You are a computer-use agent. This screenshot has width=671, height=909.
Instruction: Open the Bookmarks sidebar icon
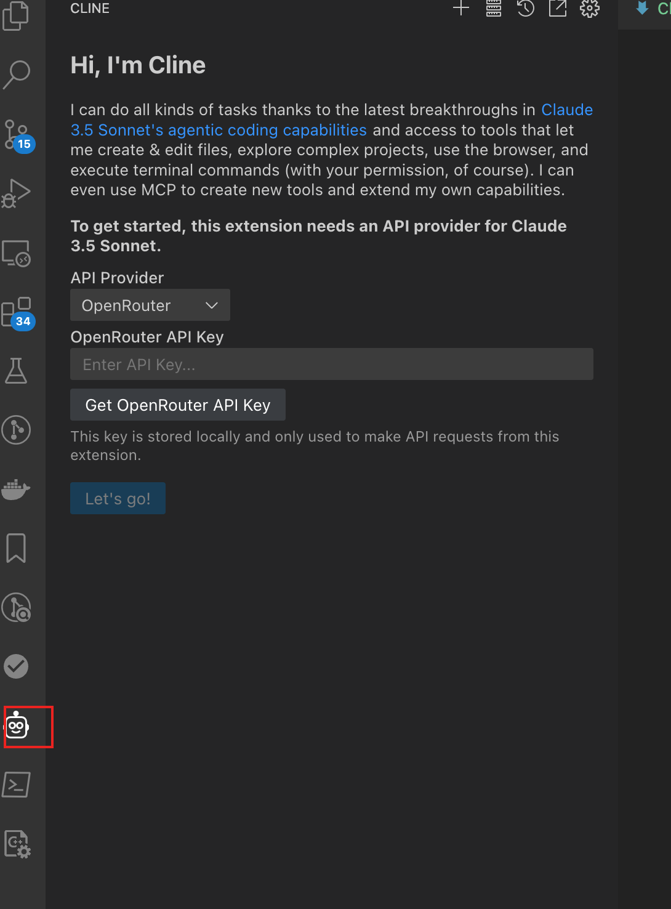point(16,548)
